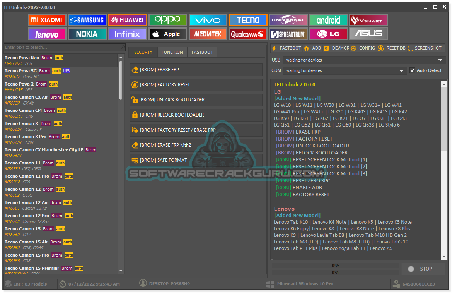This screenshot has width=452, height=293.
Task: Open the Oppo brand section
Action: pyautogui.click(x=168, y=20)
